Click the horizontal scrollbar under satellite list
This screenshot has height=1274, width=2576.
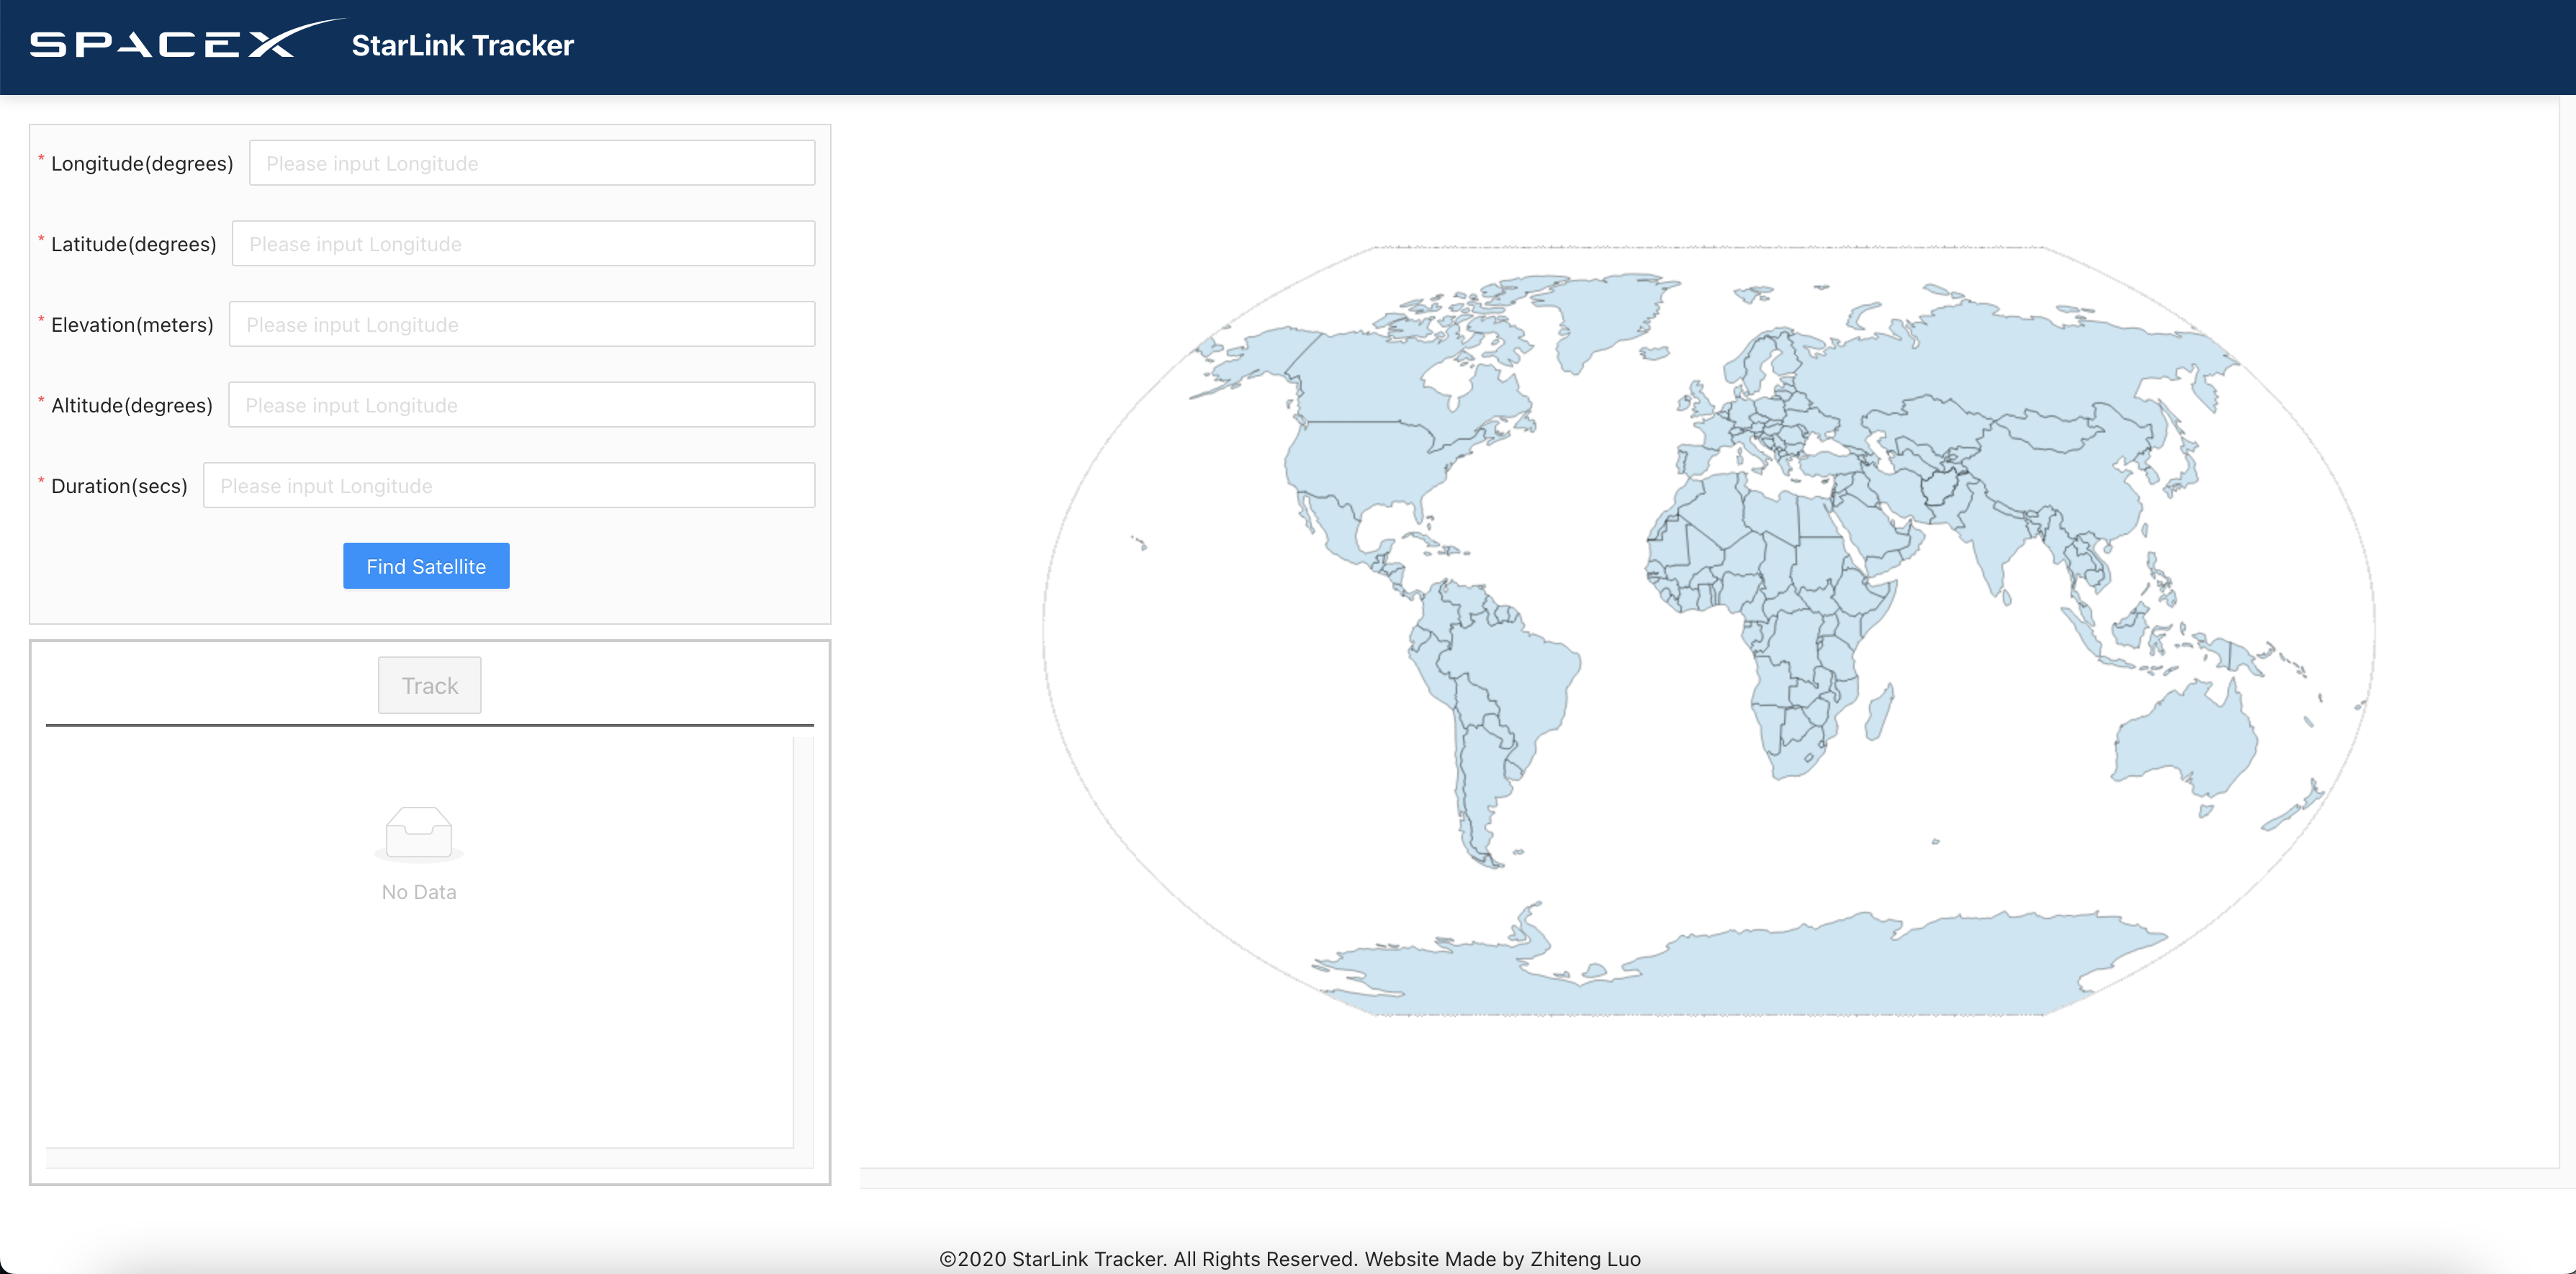click(x=420, y=1158)
